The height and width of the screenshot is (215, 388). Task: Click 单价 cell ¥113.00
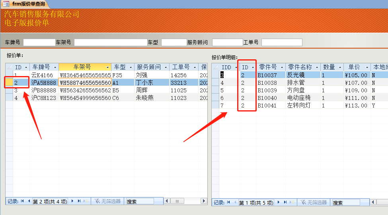point(357,106)
